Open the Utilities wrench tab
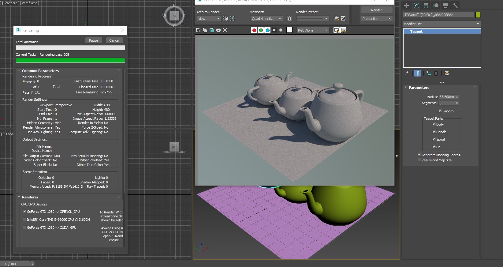The image size is (503, 267). [455, 6]
